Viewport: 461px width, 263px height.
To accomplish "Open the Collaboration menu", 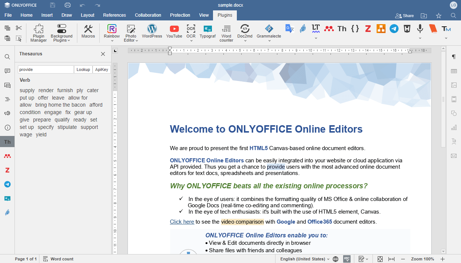I will pos(148,15).
